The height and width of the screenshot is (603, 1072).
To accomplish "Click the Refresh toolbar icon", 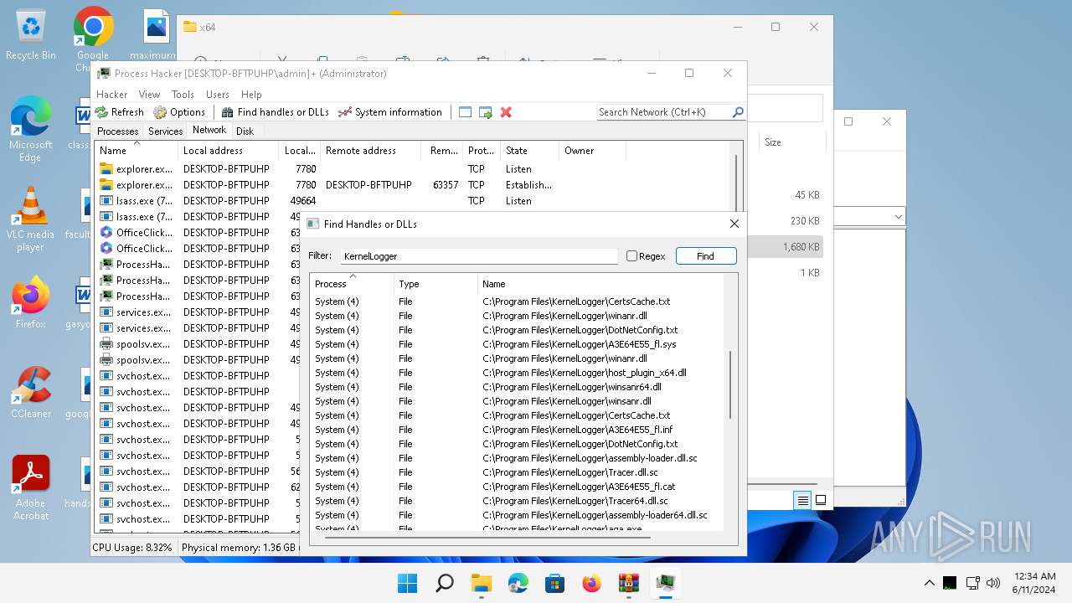I will (101, 111).
